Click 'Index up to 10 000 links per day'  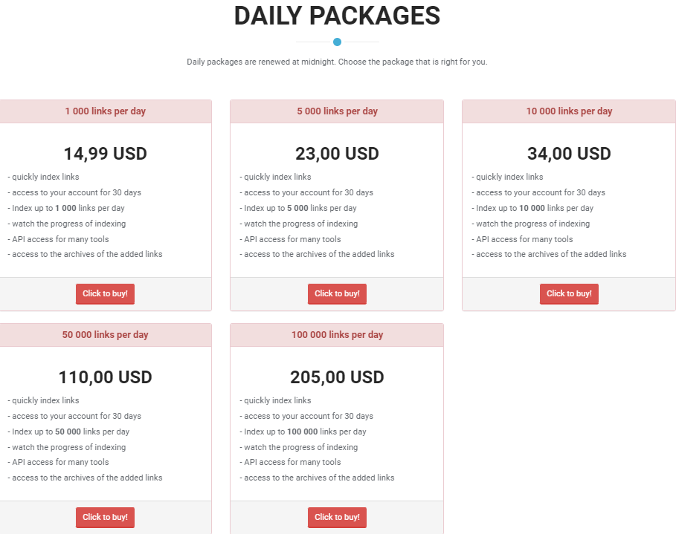click(534, 208)
